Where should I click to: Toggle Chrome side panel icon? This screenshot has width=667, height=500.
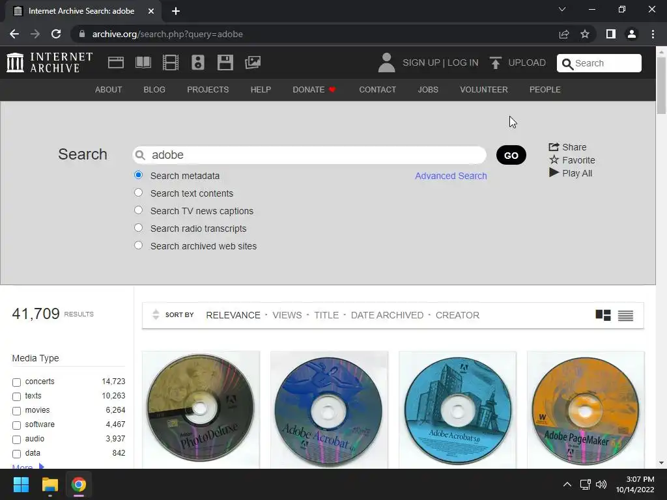[x=611, y=34]
